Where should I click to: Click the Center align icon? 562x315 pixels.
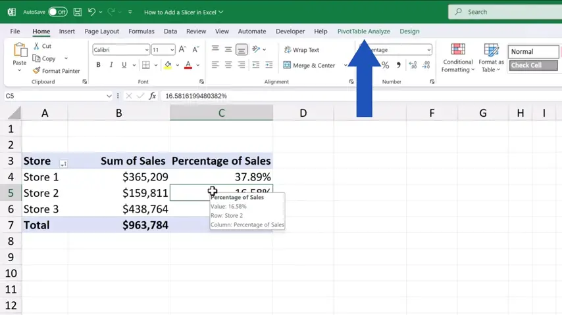click(228, 65)
